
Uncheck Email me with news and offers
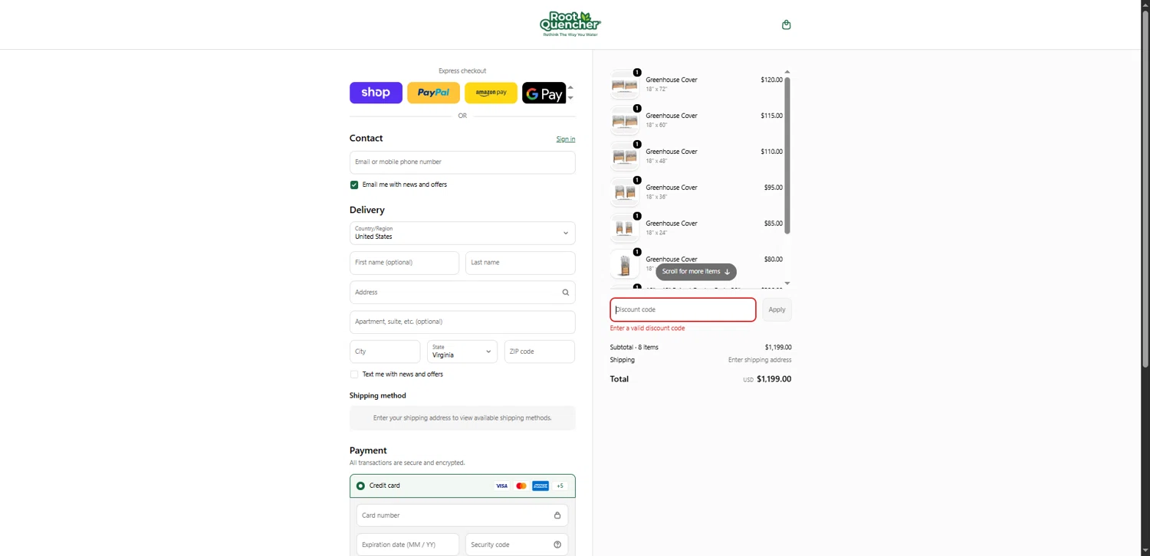point(354,185)
